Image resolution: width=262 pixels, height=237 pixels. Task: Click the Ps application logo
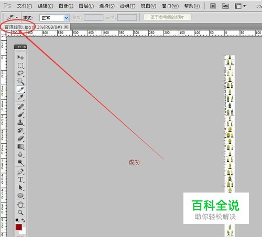pos(7,6)
